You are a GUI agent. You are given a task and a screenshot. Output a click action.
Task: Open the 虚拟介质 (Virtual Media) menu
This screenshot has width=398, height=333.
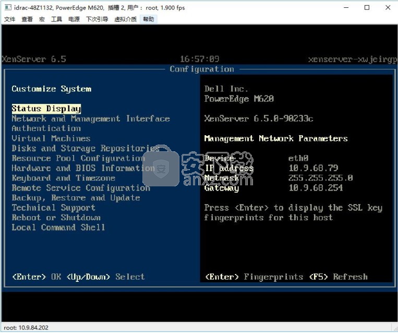(x=125, y=19)
